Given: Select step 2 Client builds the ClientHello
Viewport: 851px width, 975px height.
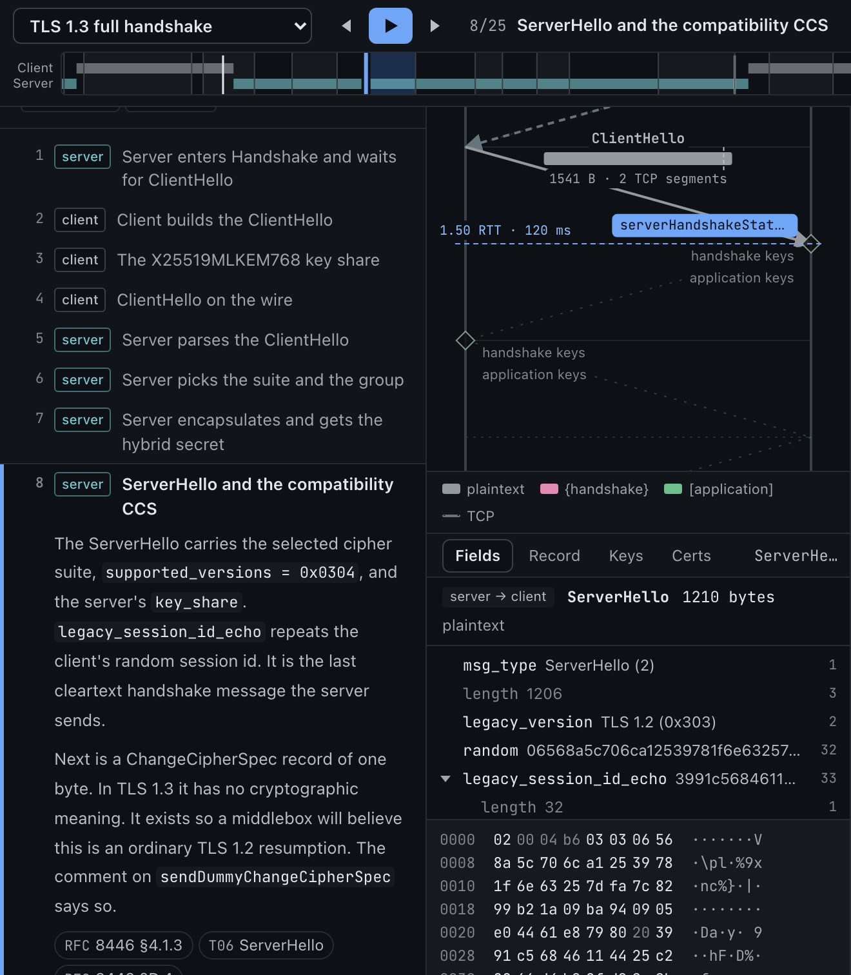Looking at the screenshot, I should (213, 220).
